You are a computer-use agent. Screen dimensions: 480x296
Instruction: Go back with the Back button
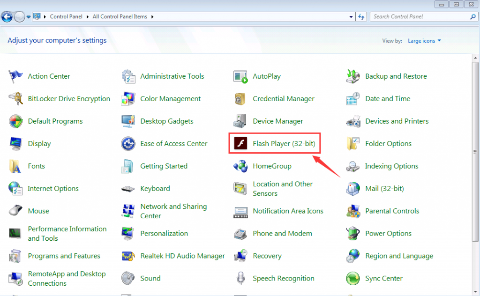(x=7, y=17)
